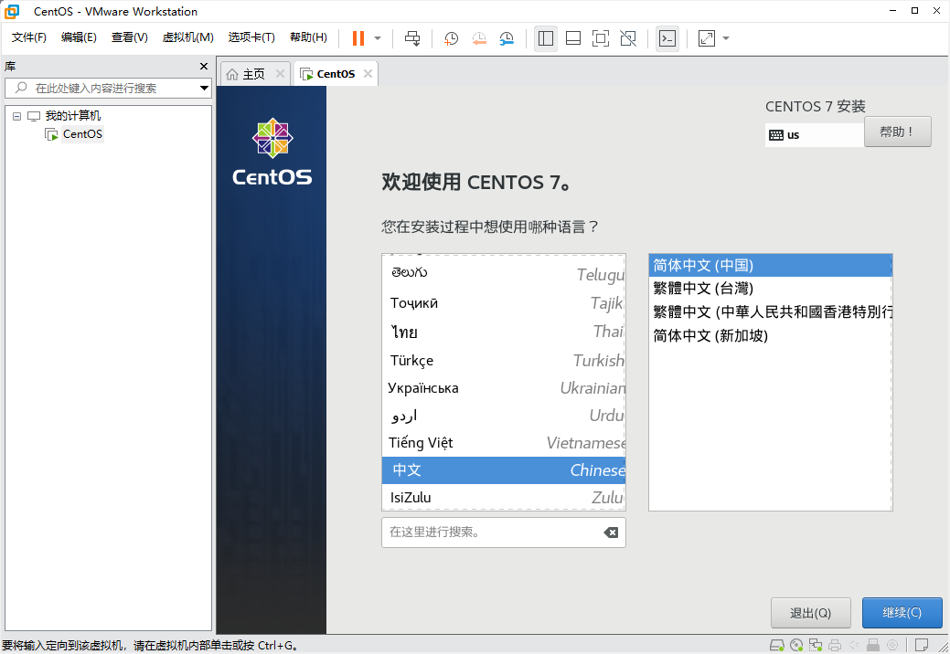The image size is (950, 654).
Task: Select Tajik in the language list
Action: [x=504, y=302]
